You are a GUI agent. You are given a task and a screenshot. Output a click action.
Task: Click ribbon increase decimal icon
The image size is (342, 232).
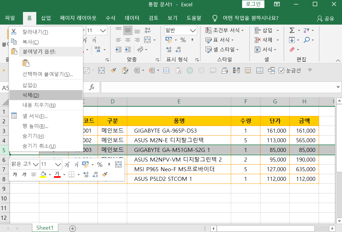pos(169,50)
